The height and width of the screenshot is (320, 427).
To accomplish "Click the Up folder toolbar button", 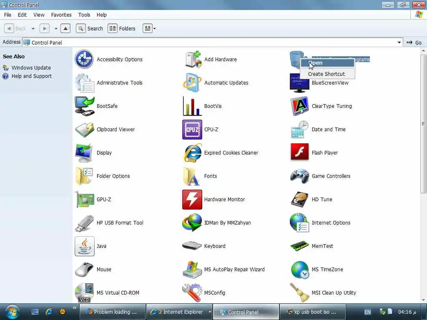I will (x=65, y=28).
